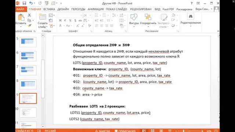Open the font size box showing 24
Image resolution: width=235 pixels, height=132 pixels.
pos(87,15)
